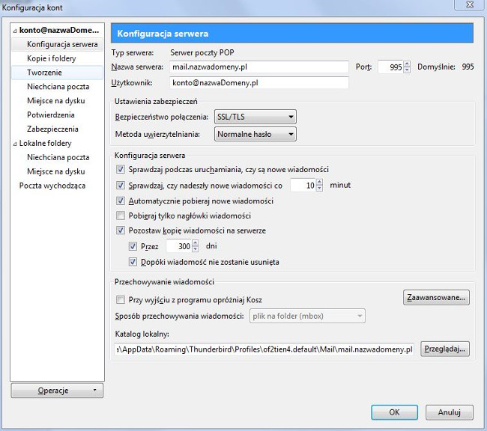This screenshot has height=431, width=487.
Task: Select Niechciana poczta under Lokalne foldery
Action: [x=57, y=157]
